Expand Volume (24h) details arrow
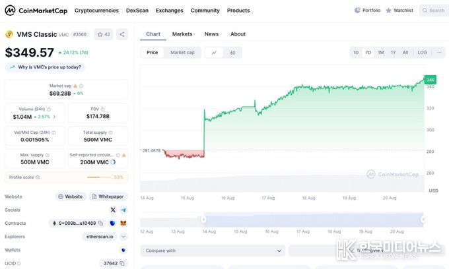Viewport: 449px width, 269px height. (54, 117)
